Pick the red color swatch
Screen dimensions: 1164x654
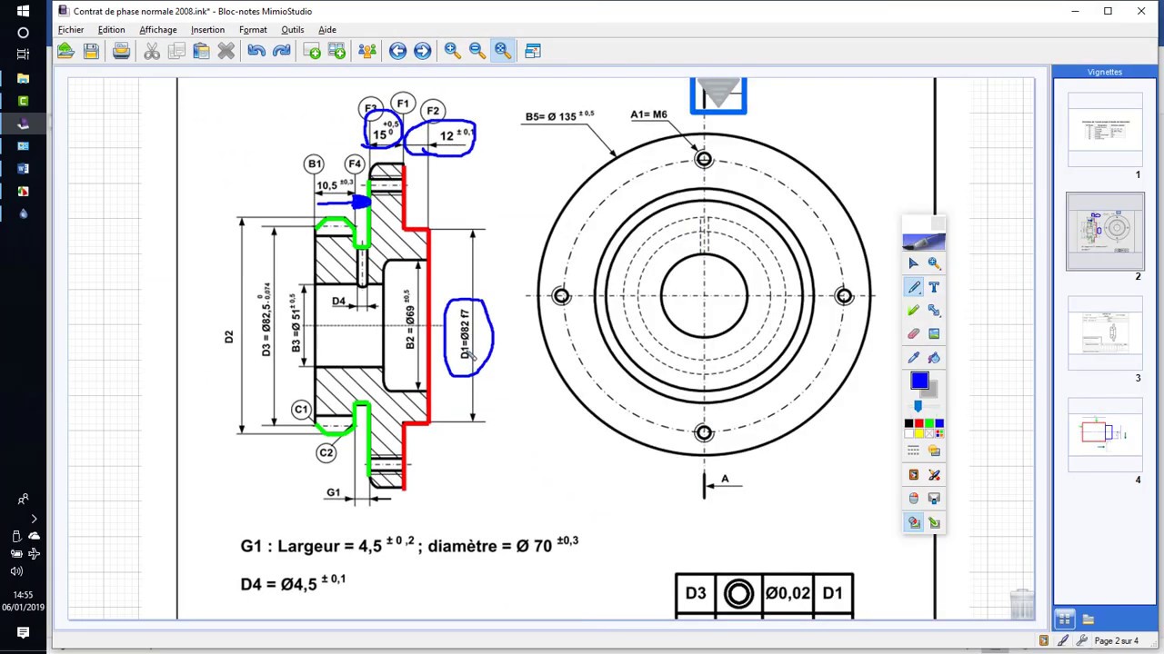[918, 423]
